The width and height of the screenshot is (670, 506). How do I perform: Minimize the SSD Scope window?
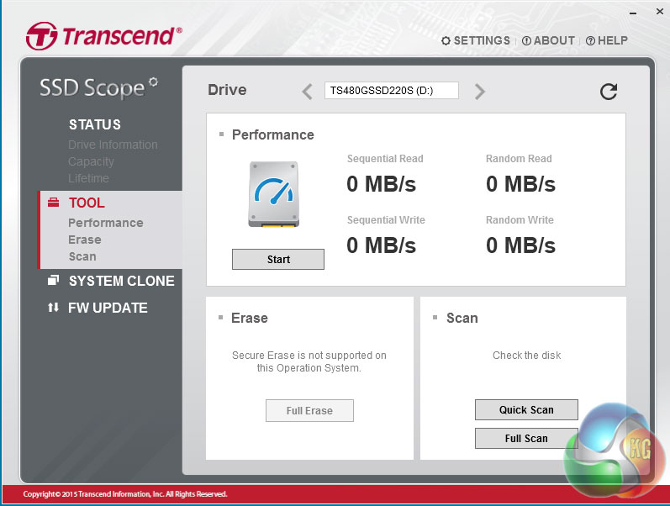pyautogui.click(x=633, y=13)
